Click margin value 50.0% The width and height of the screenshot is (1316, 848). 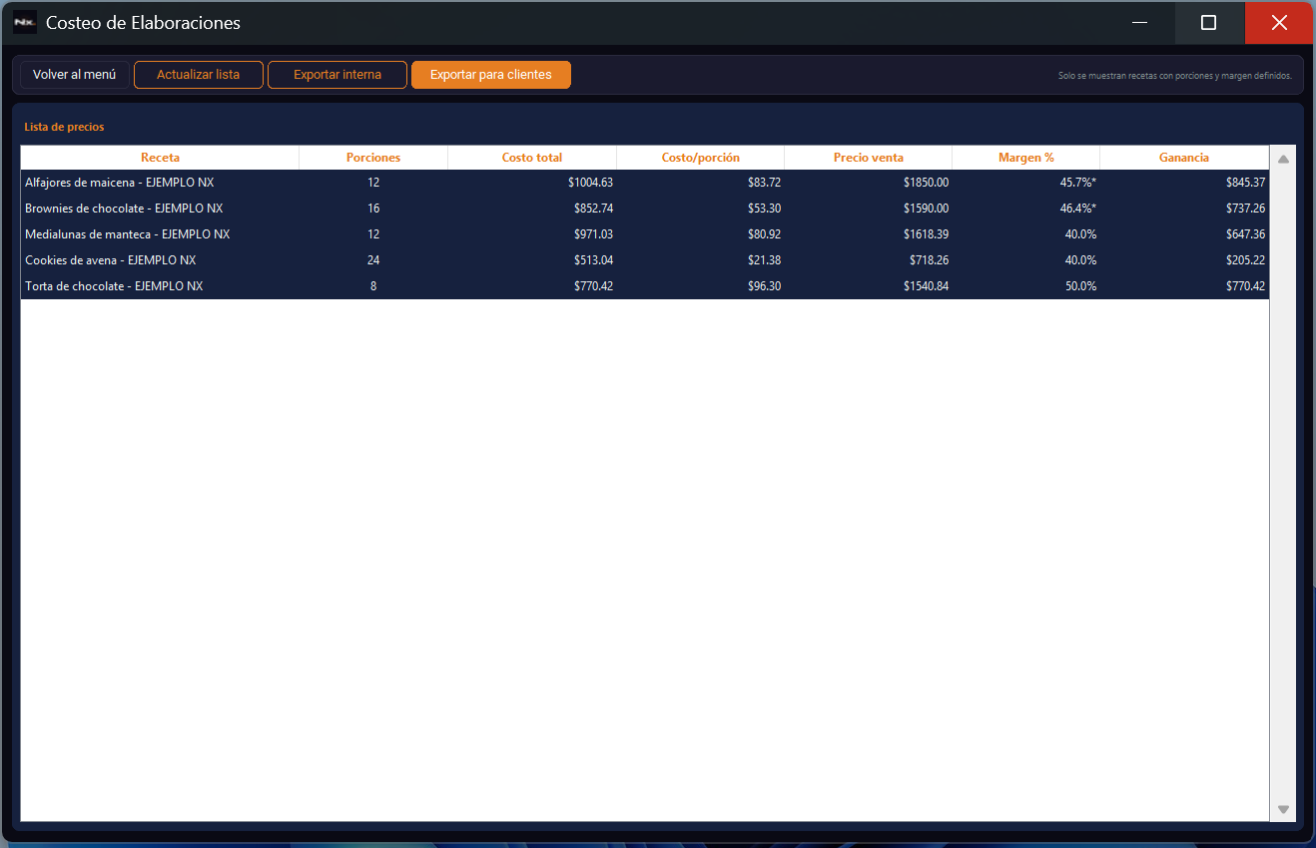[x=1080, y=286]
